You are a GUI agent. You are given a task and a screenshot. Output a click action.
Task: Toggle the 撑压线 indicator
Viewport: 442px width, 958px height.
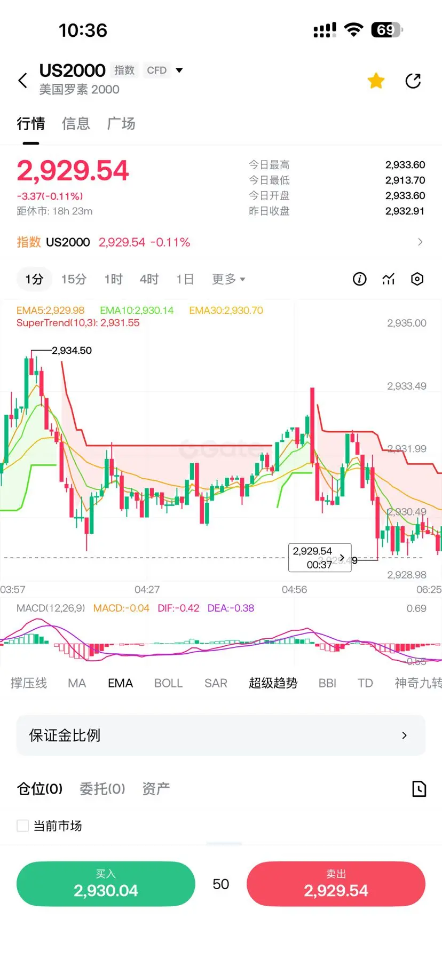point(29,683)
